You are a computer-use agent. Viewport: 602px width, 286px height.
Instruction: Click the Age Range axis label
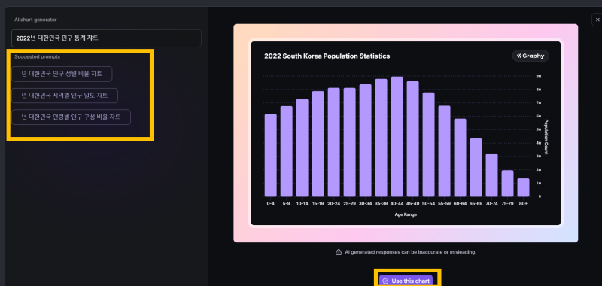tap(406, 214)
